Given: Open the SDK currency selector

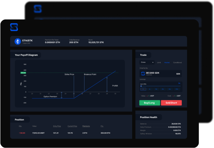Looking at the screenshot, I should pos(178,74).
